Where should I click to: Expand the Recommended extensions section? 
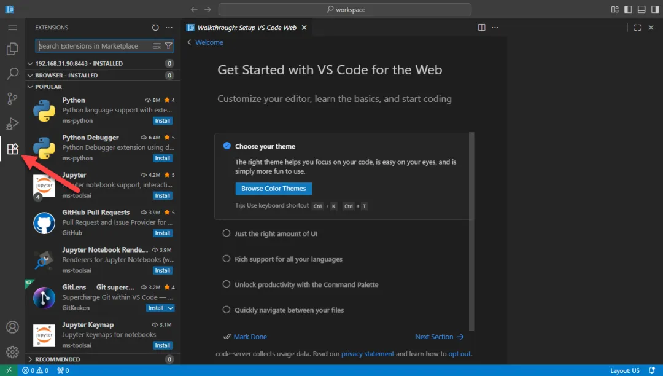(57, 359)
